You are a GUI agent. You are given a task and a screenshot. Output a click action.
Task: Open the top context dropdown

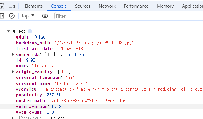coord(28,16)
